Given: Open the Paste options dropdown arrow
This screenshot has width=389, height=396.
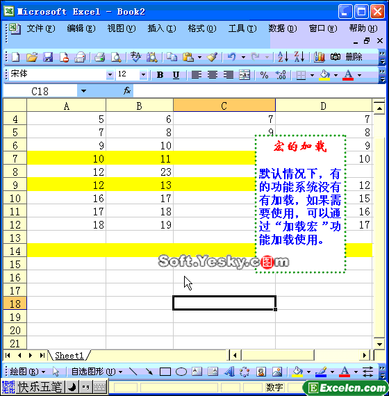Looking at the screenshot, I should [x=199, y=58].
